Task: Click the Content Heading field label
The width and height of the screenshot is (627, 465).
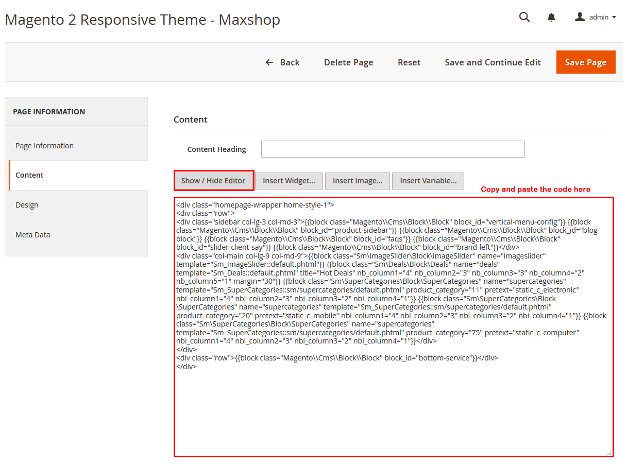Action: [217, 149]
